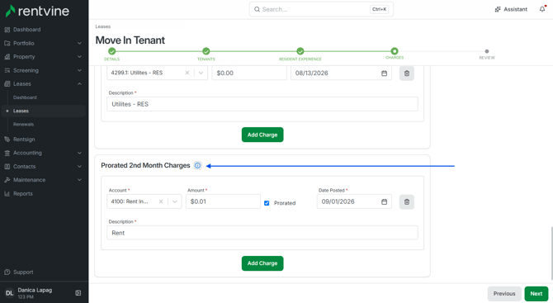
Task: Open calendar for 08/13/2026 date
Action: point(384,73)
